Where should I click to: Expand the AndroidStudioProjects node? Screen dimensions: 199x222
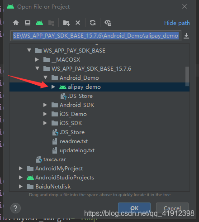tap(21, 178)
